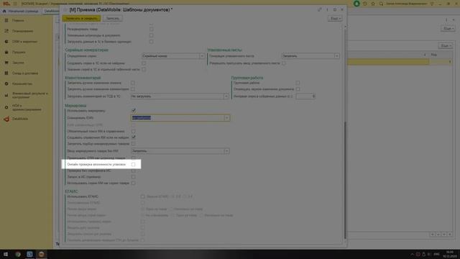Open the Главное section in sidebar

coord(18,21)
